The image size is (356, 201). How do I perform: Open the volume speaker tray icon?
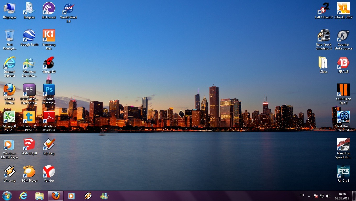(x=328, y=196)
